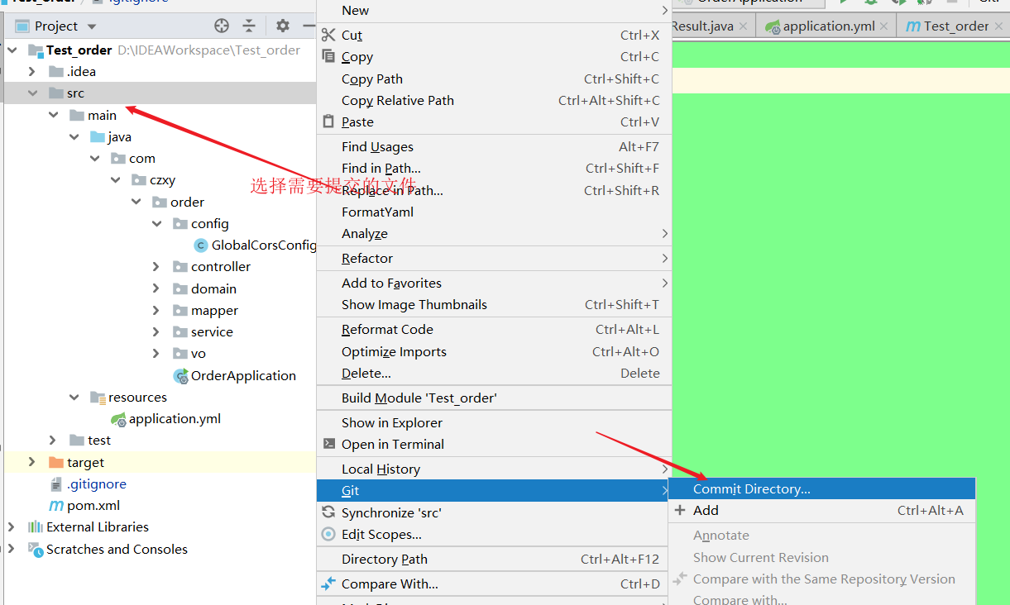Expand the test folder

(x=53, y=440)
